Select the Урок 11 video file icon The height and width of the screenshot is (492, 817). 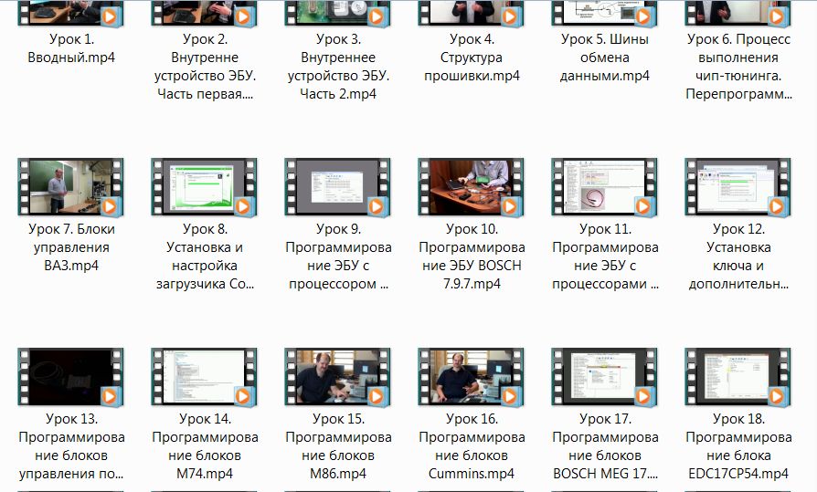pos(604,187)
